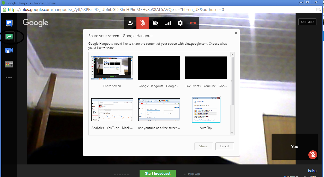Toggle the red muted microphone button
The height and width of the screenshot is (177, 324).
(x=143, y=23)
